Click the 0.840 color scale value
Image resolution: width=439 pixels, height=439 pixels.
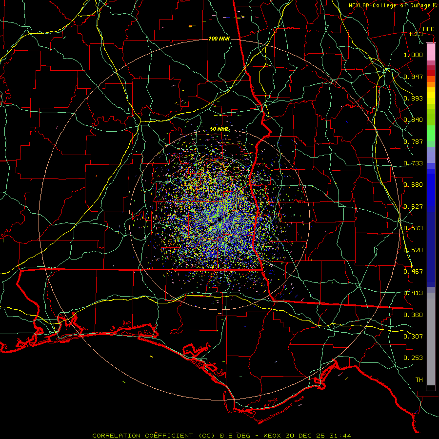coord(413,120)
